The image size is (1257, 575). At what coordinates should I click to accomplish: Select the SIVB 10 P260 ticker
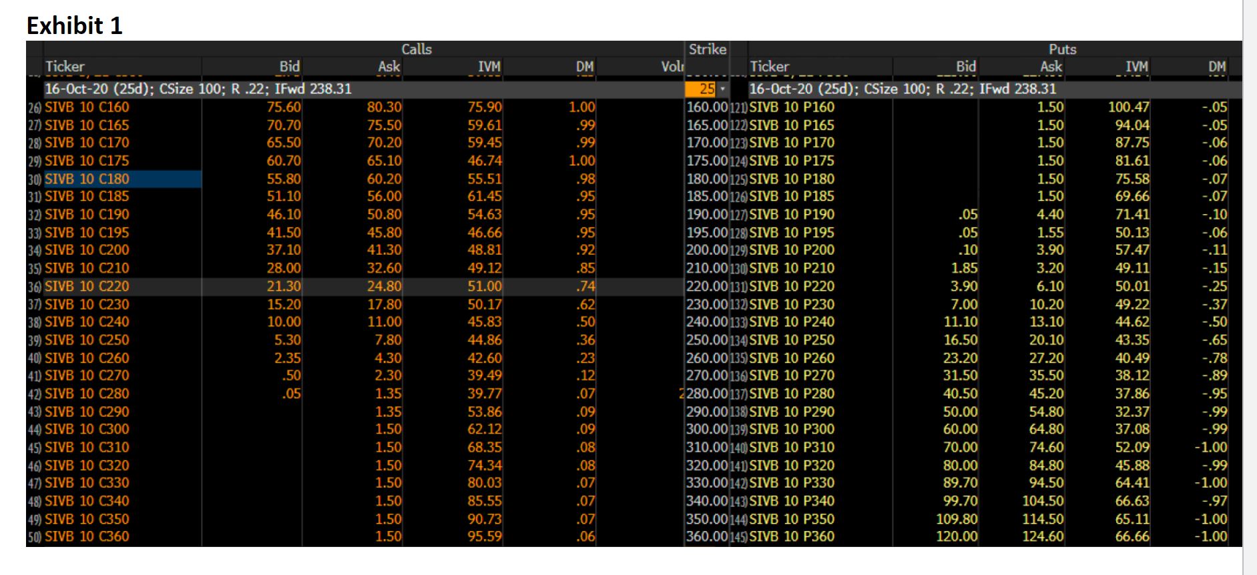click(x=792, y=358)
